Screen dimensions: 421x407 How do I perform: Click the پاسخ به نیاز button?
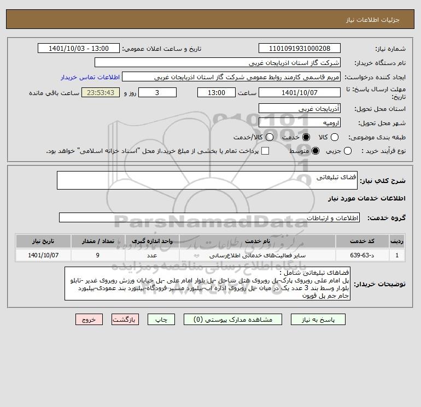(x=318, y=320)
